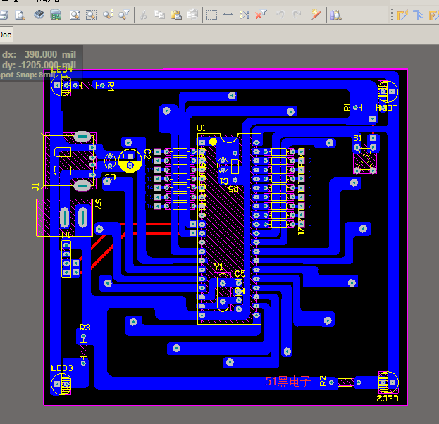Select the red 51黑电子 text string
The image size is (439, 424).
(288, 381)
